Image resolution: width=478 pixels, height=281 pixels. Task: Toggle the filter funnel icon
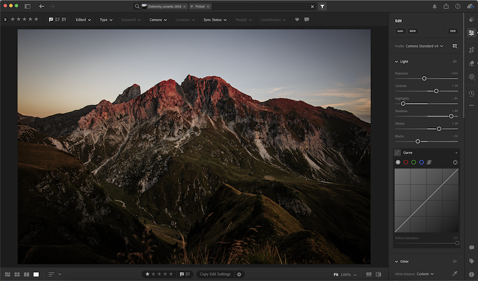pyautogui.click(x=322, y=7)
